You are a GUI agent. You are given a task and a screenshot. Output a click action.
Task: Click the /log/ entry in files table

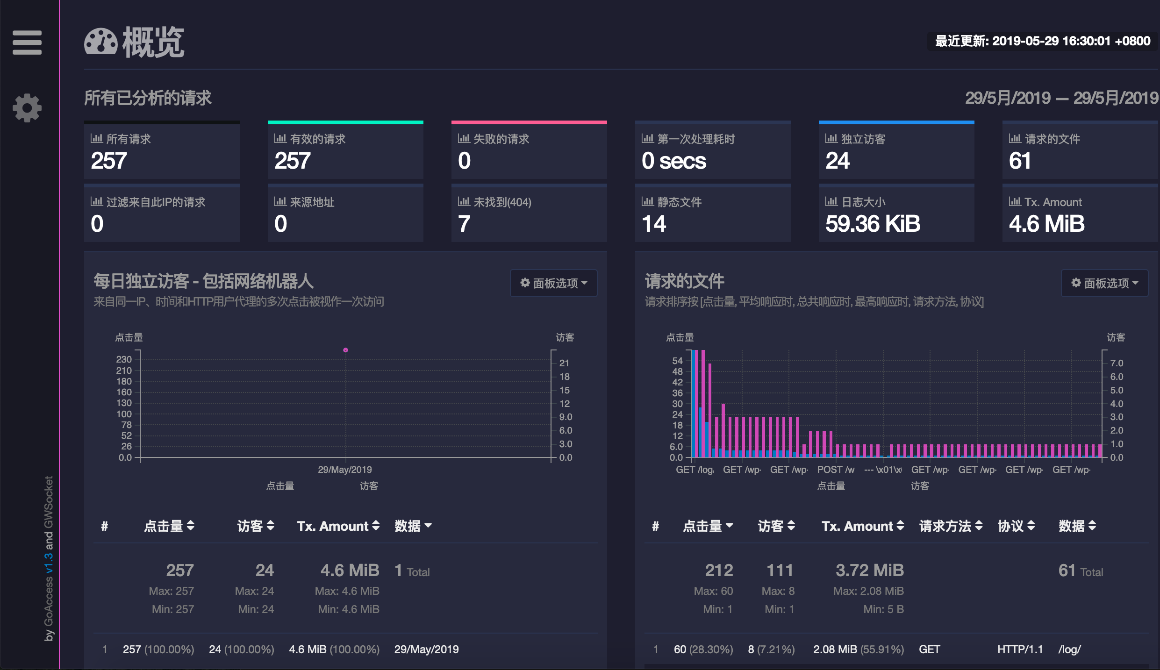(x=1069, y=649)
